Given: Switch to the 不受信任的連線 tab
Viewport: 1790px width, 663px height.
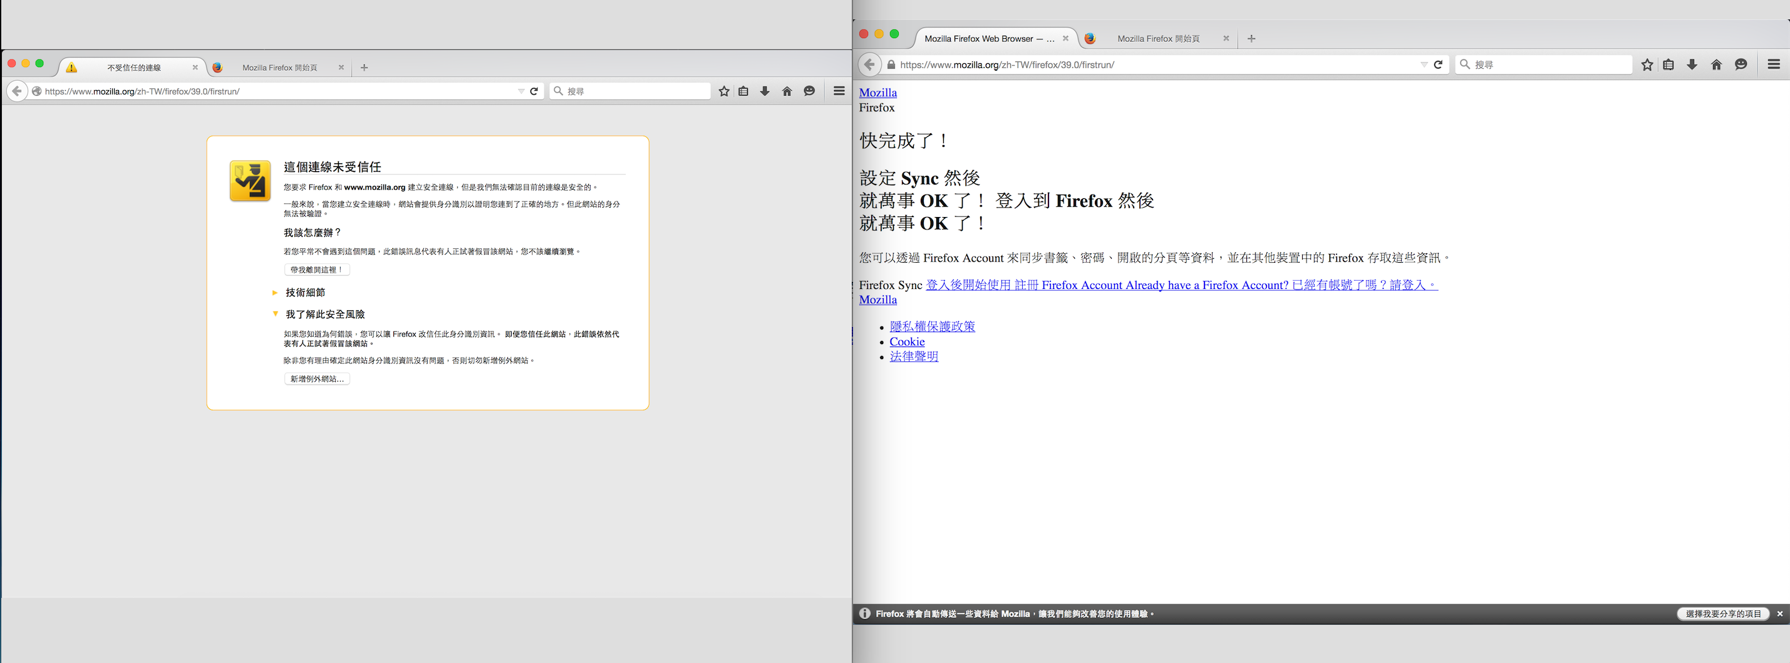Looking at the screenshot, I should (133, 68).
